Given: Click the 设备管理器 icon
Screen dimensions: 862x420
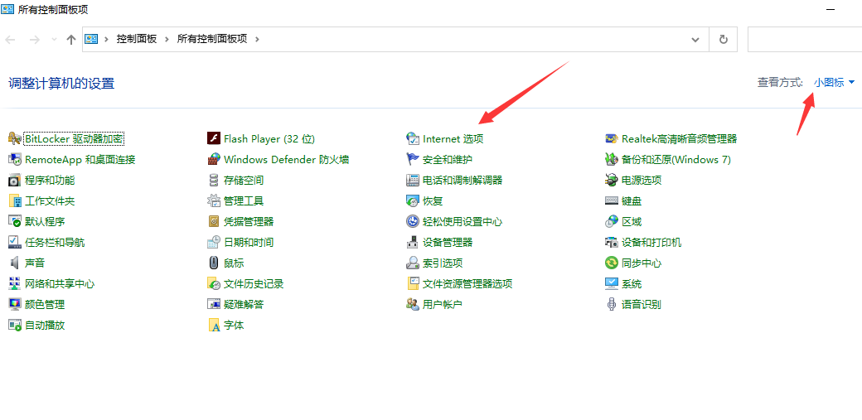Looking at the screenshot, I should pos(413,243).
